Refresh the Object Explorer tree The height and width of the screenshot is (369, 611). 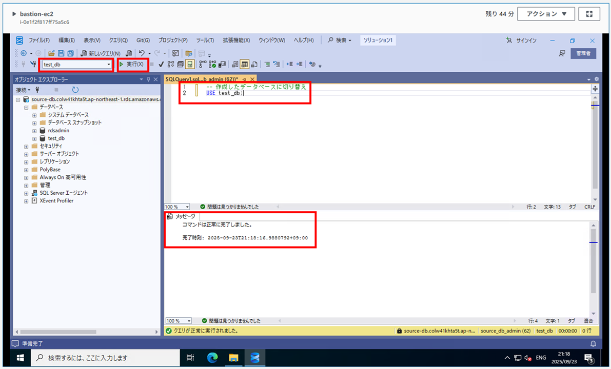tap(75, 90)
